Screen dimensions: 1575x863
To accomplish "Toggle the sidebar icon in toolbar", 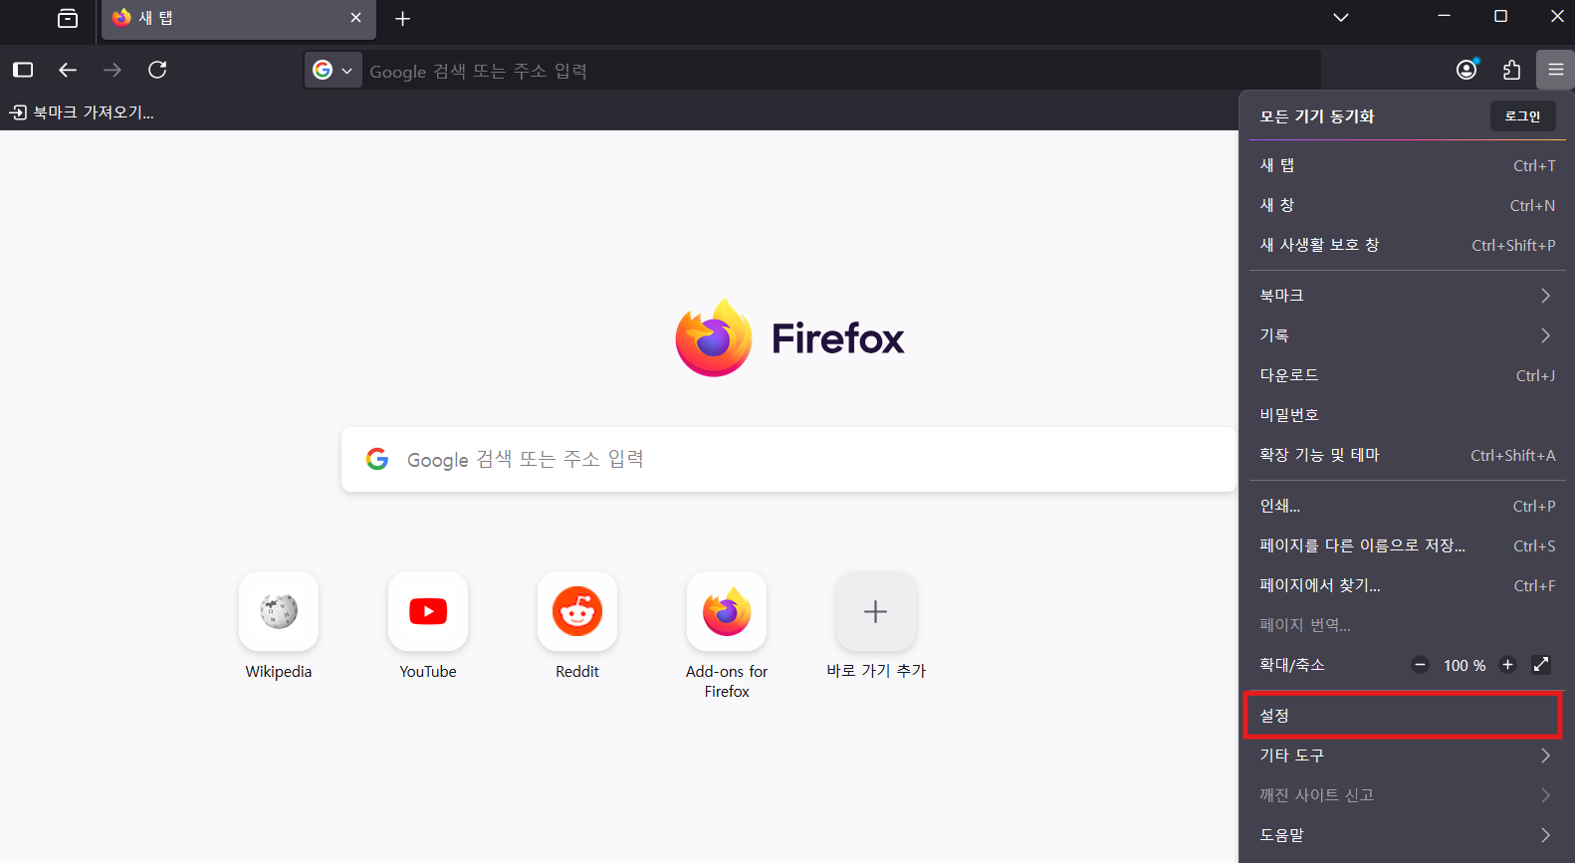I will [23, 70].
